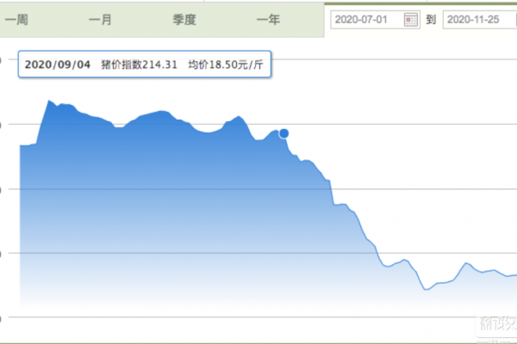
Task: Focus the end date field showing 2020-11-25
Action: click(480, 20)
